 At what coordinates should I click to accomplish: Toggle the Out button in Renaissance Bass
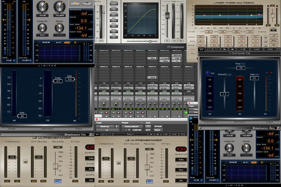(x=208, y=73)
